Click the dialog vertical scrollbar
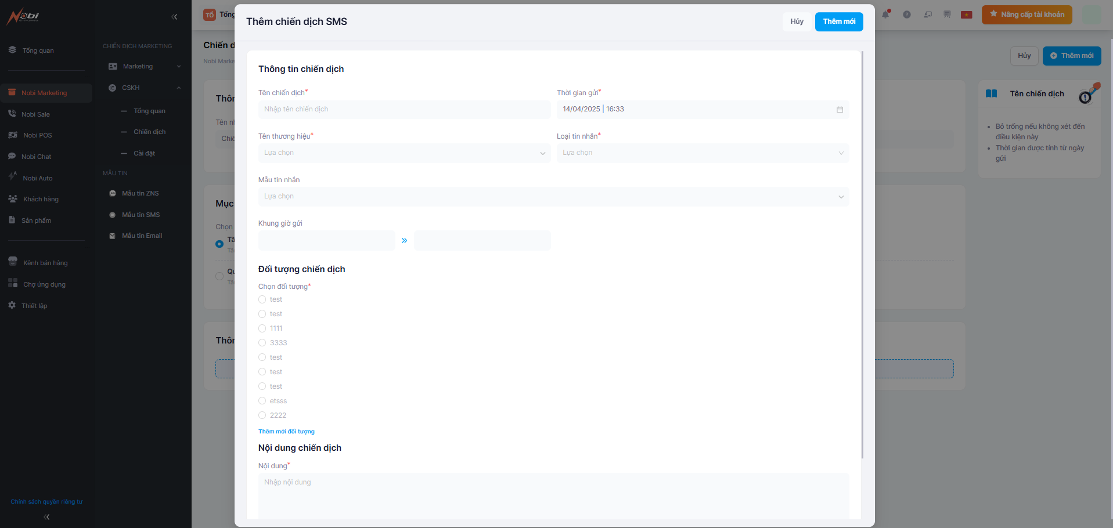 point(862,255)
